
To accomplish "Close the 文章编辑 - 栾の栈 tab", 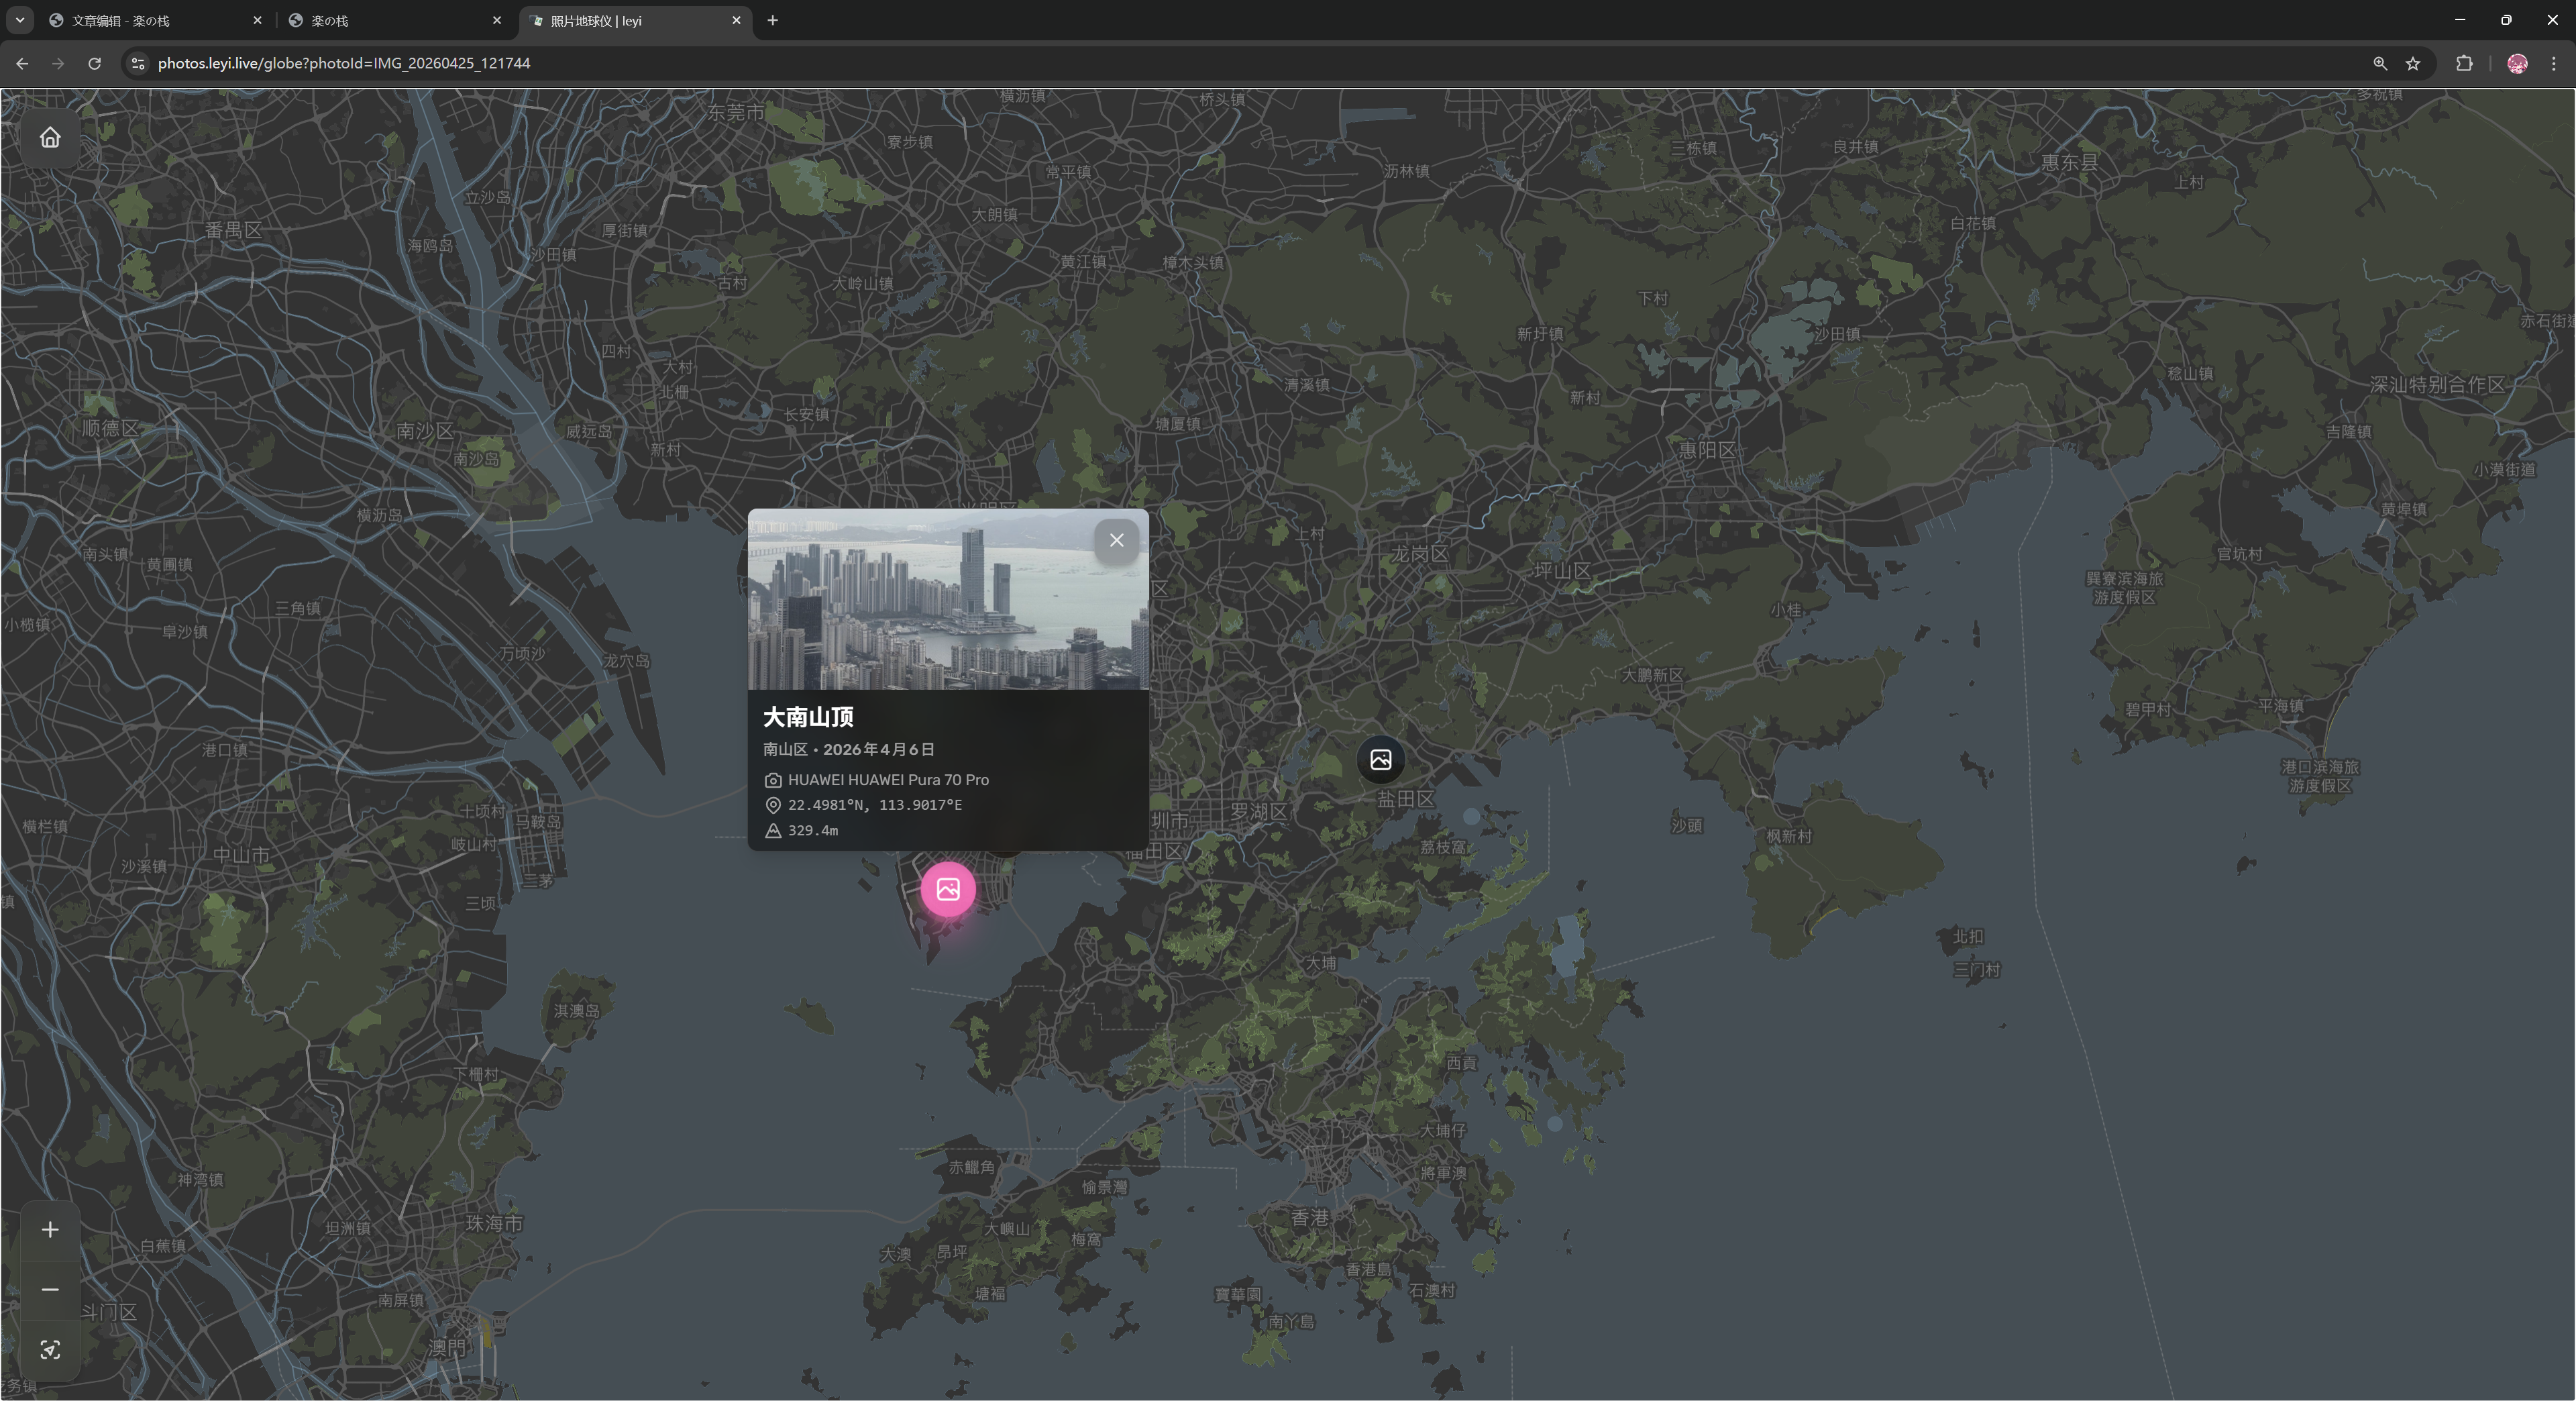I will click(257, 20).
